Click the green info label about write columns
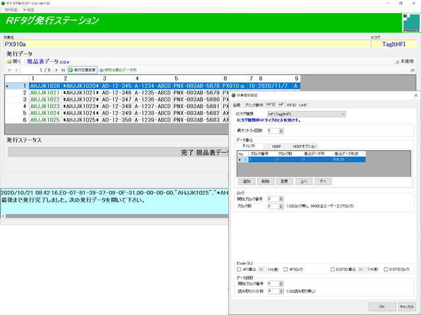421x315 pixels. (x=118, y=70)
